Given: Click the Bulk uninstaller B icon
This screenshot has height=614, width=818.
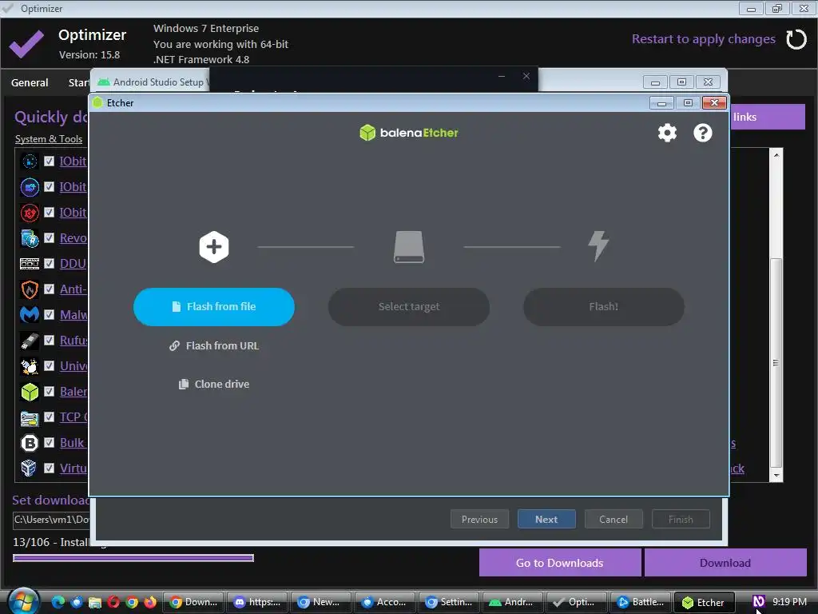Looking at the screenshot, I should tap(30, 443).
